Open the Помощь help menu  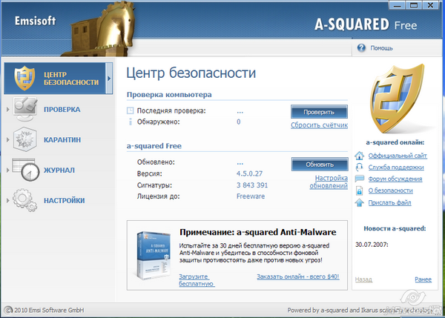(x=381, y=48)
